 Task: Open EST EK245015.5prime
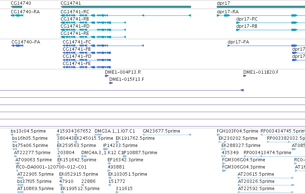point(94,138)
